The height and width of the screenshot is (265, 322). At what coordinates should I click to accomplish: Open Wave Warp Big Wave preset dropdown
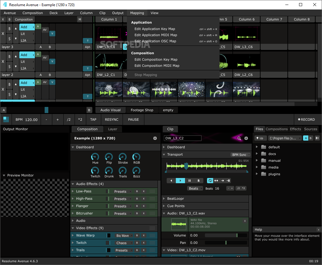pyautogui.click(x=124, y=235)
